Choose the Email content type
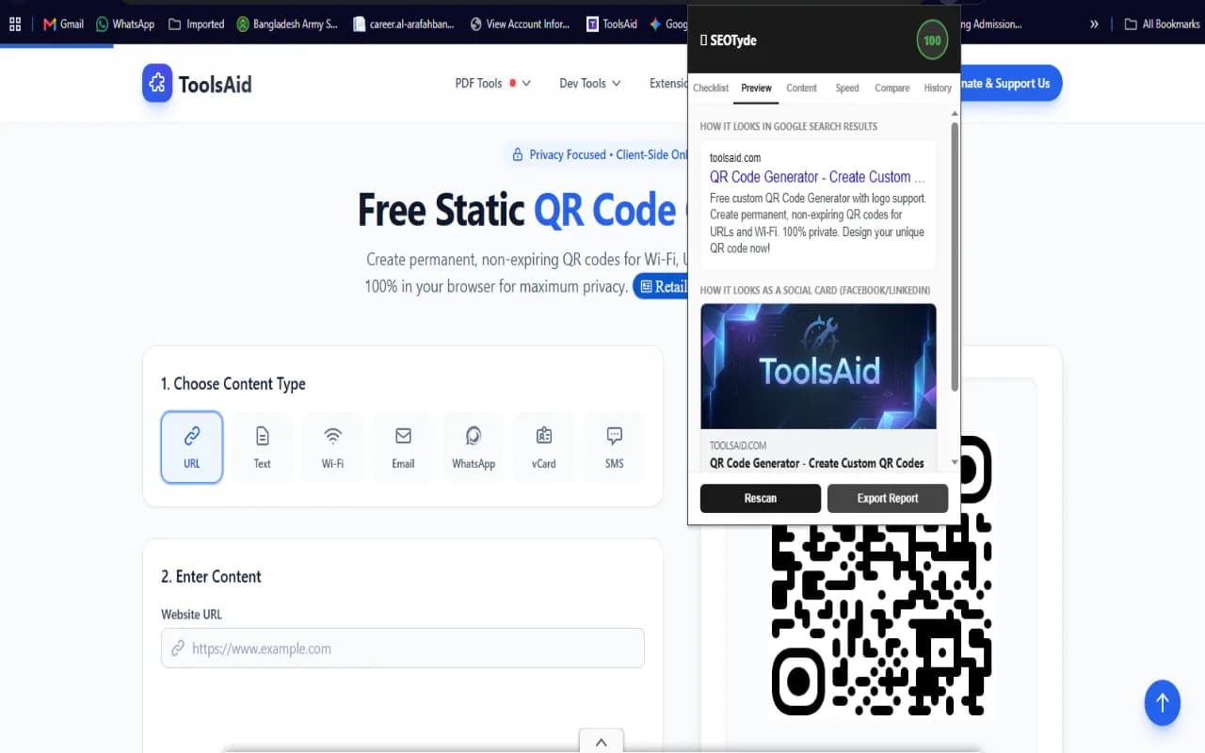 403,447
